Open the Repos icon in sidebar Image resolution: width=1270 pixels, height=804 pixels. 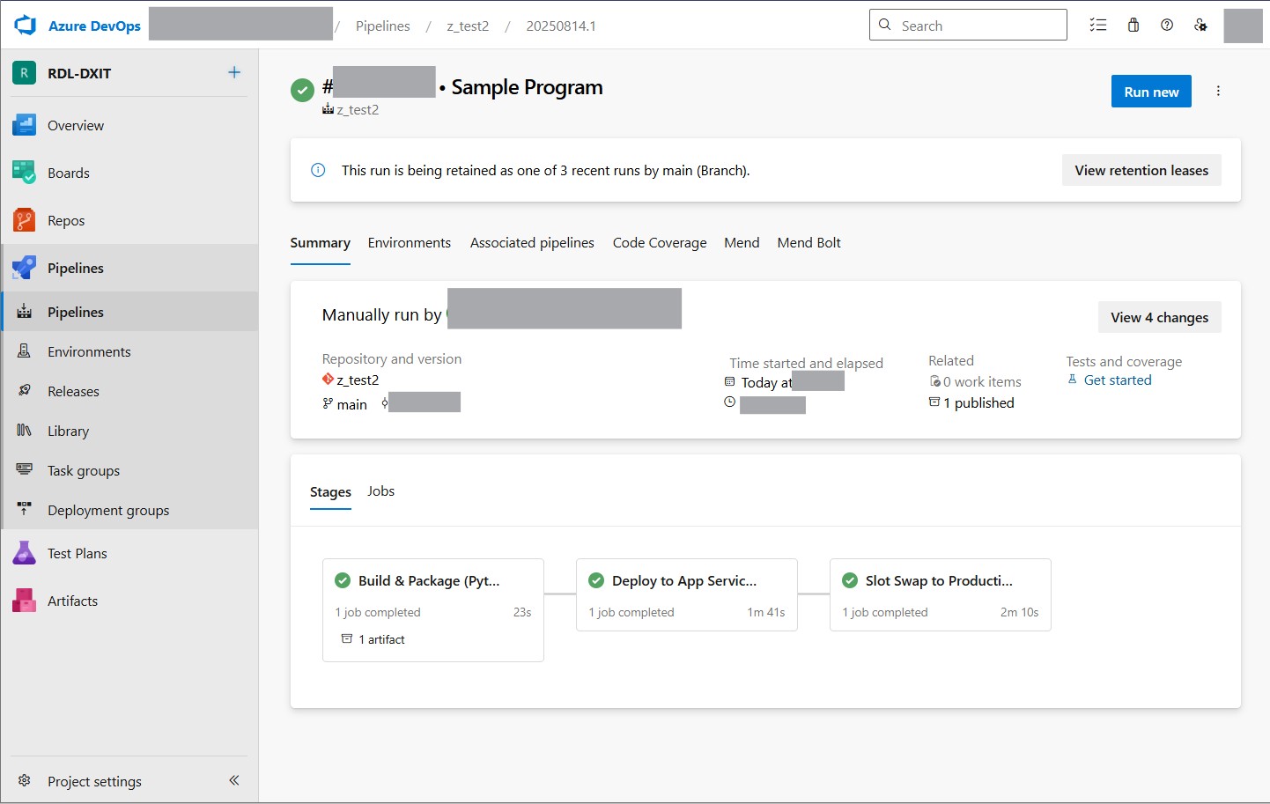pyautogui.click(x=24, y=220)
